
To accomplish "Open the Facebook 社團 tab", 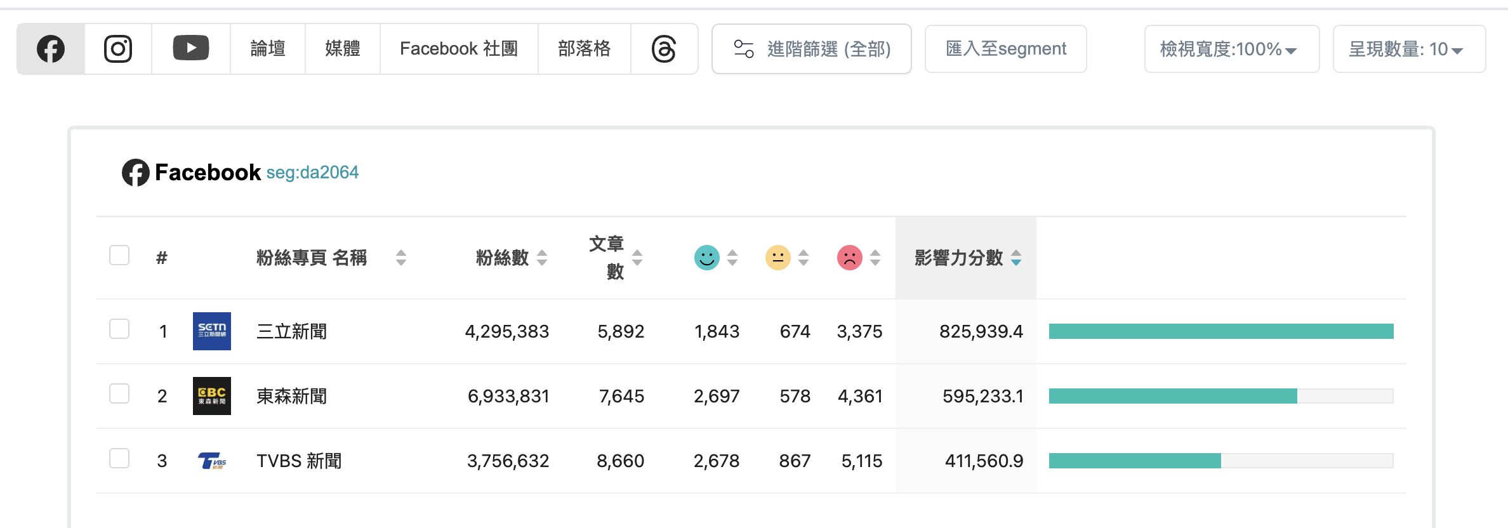I will click(459, 49).
